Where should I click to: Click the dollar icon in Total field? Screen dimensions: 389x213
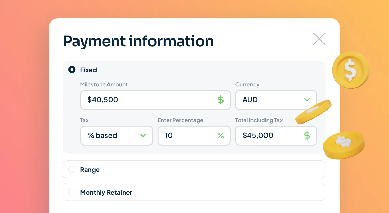coord(307,135)
